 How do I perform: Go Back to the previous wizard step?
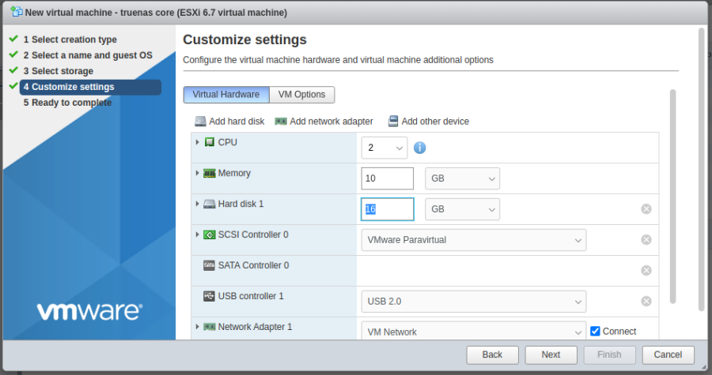(492, 354)
